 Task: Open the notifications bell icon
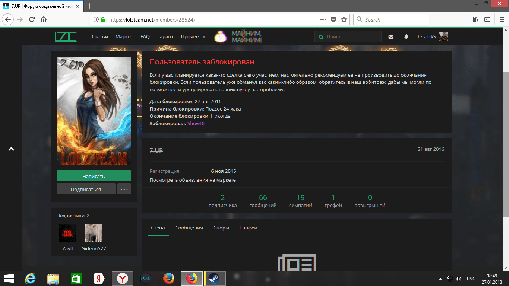click(406, 37)
